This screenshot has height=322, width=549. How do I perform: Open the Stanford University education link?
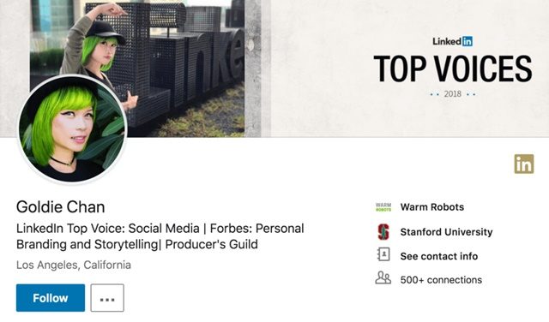pyautogui.click(x=446, y=232)
